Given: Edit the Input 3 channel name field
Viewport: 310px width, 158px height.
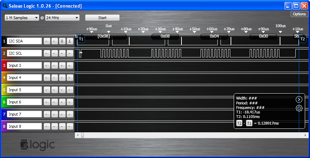Looking at the screenshot, I should coord(24,65).
